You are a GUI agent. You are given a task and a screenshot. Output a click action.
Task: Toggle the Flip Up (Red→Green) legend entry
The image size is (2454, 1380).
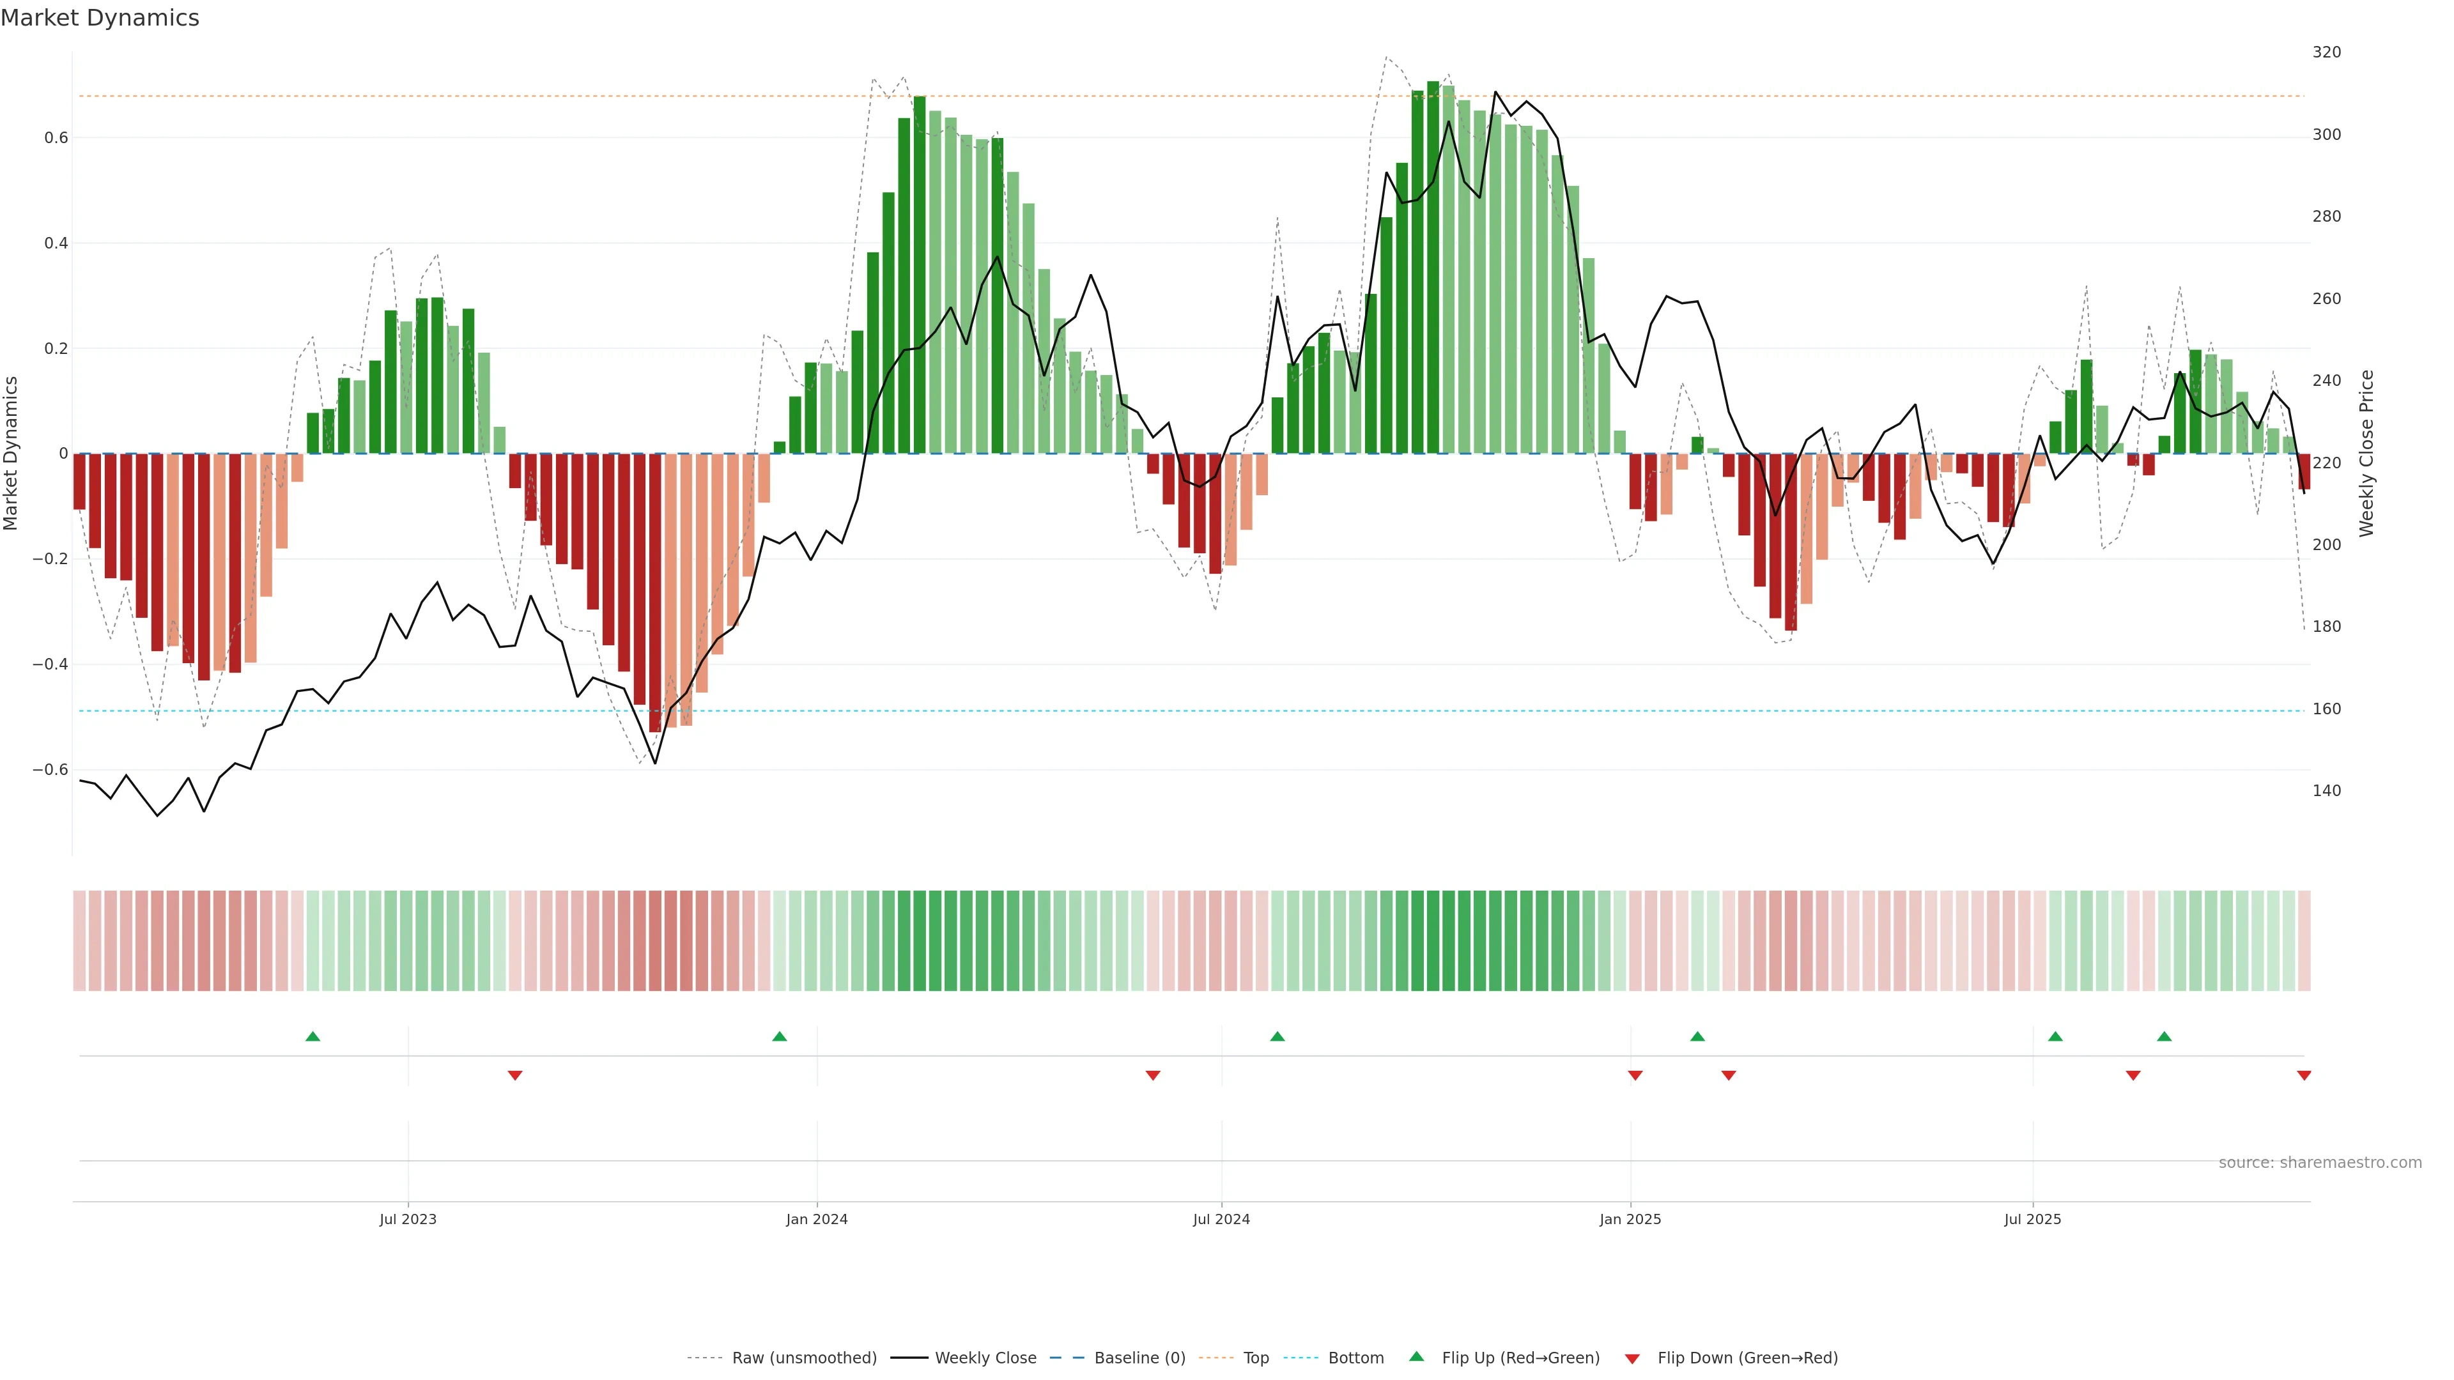point(1520,1358)
